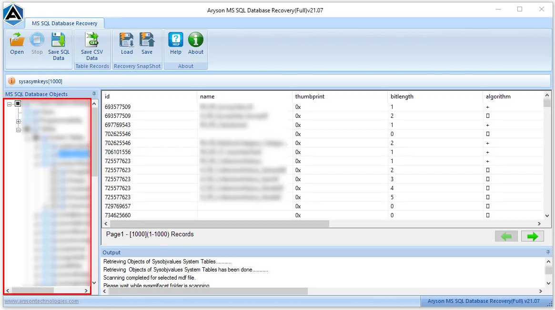Go to previous records page arrow
Viewport: 555px width, 310px height.
[506, 236]
